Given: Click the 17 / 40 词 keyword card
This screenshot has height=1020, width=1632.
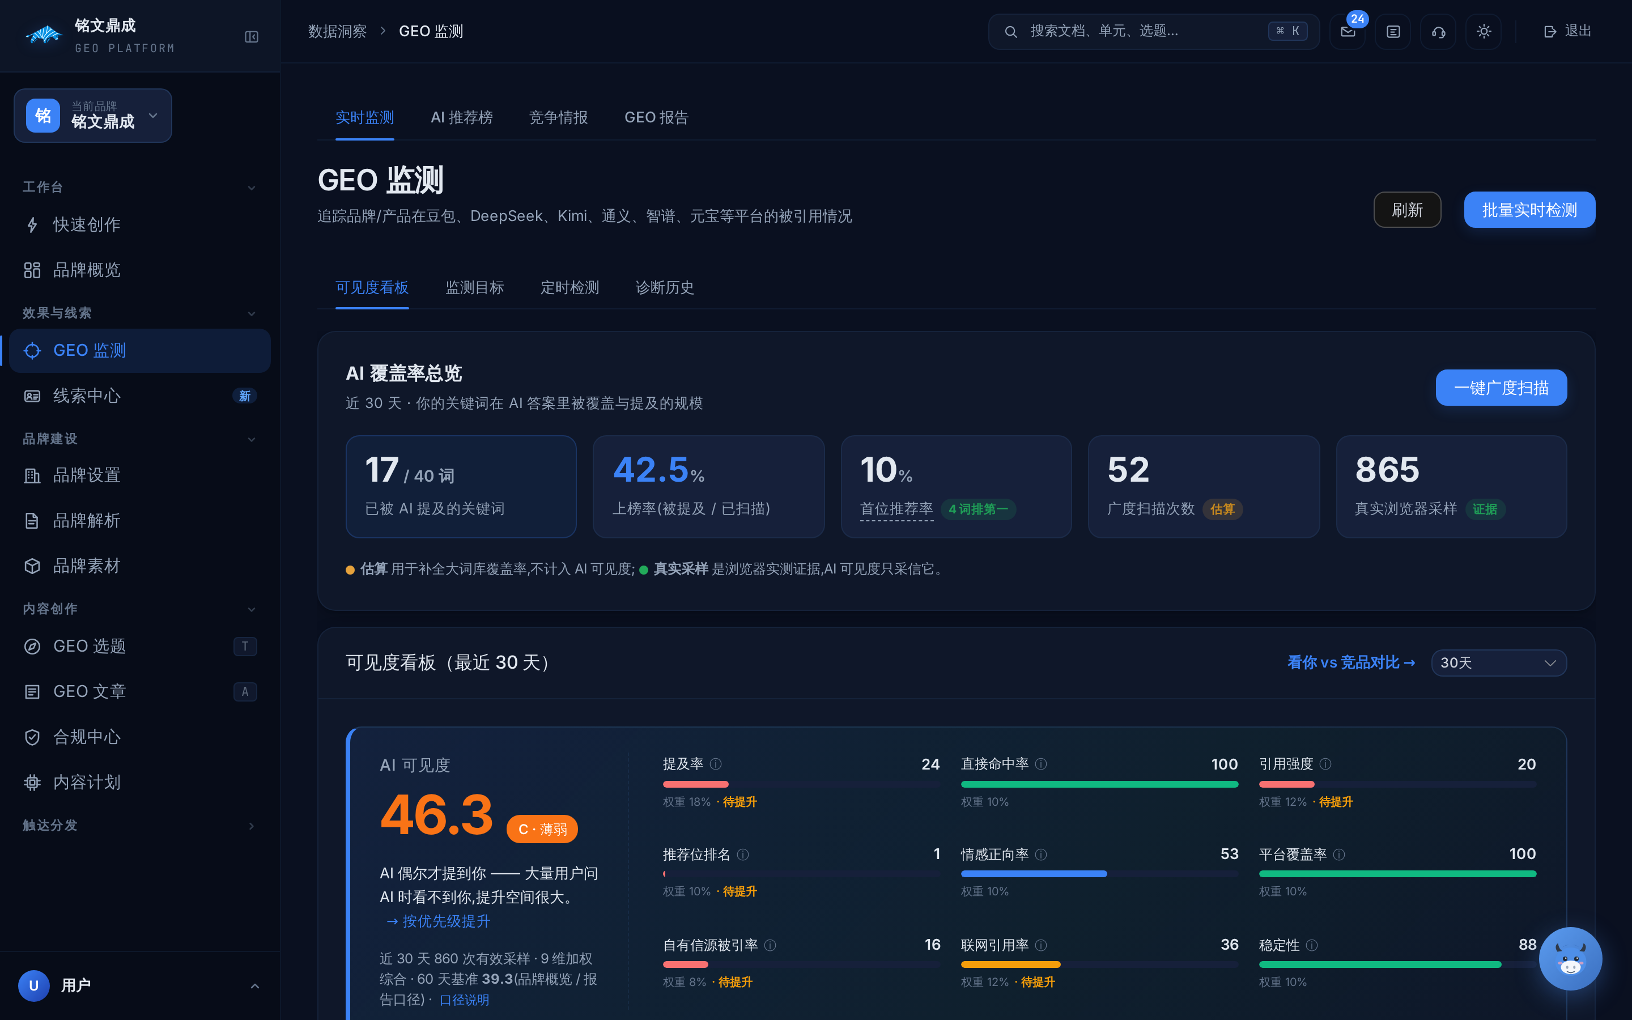Looking at the screenshot, I should (461, 486).
